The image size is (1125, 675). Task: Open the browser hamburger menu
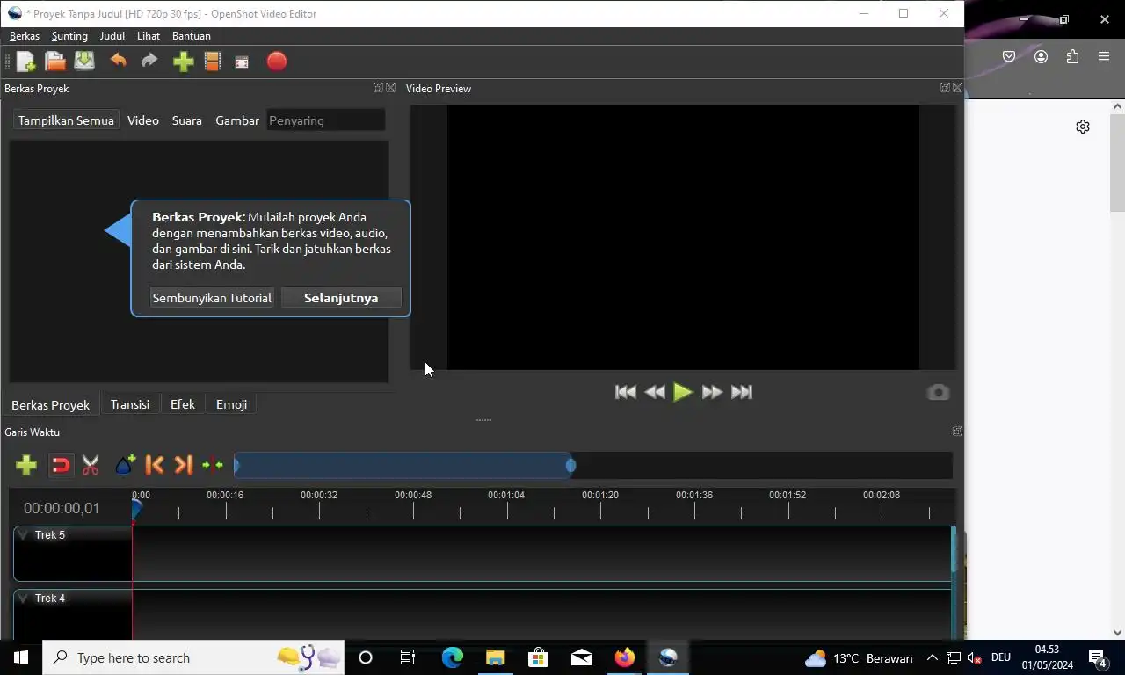coord(1104,56)
